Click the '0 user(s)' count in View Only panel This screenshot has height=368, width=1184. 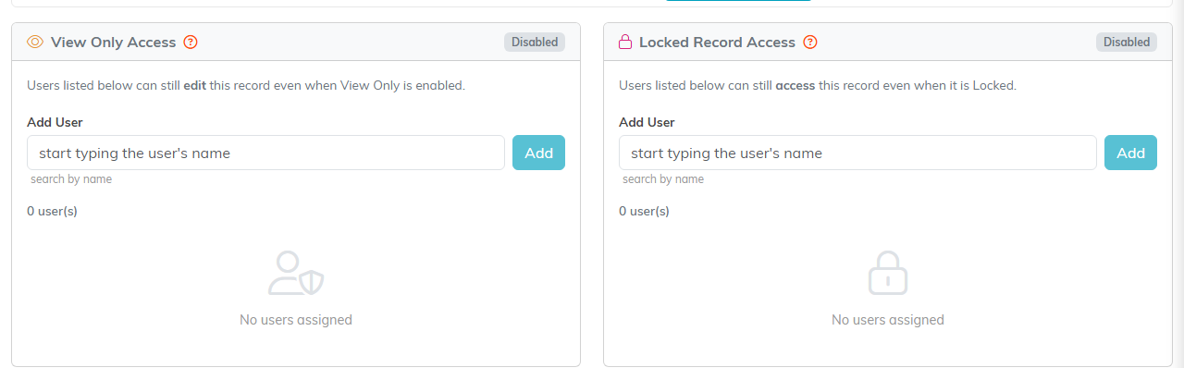pos(52,211)
